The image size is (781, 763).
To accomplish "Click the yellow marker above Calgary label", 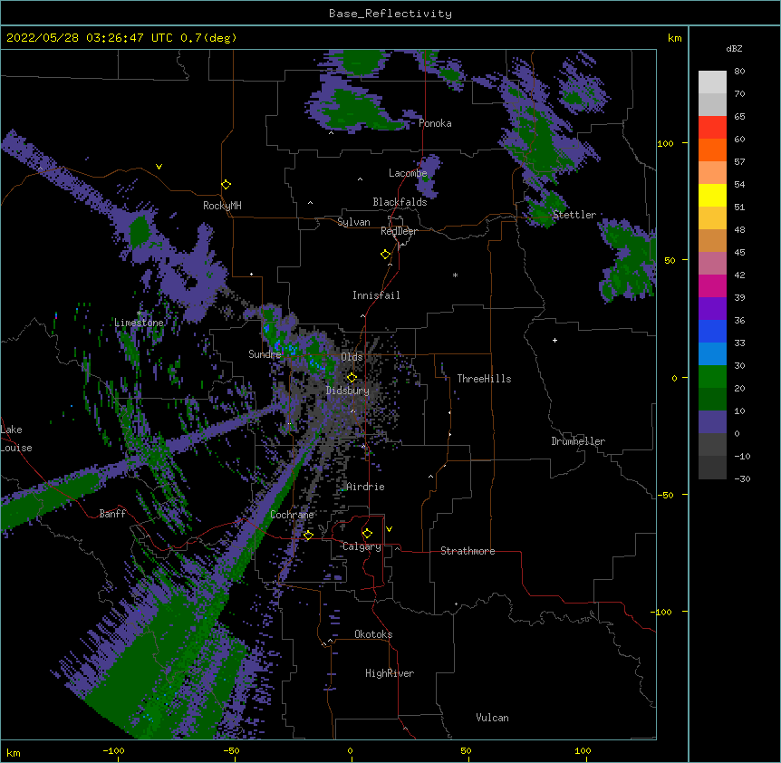I will point(367,534).
